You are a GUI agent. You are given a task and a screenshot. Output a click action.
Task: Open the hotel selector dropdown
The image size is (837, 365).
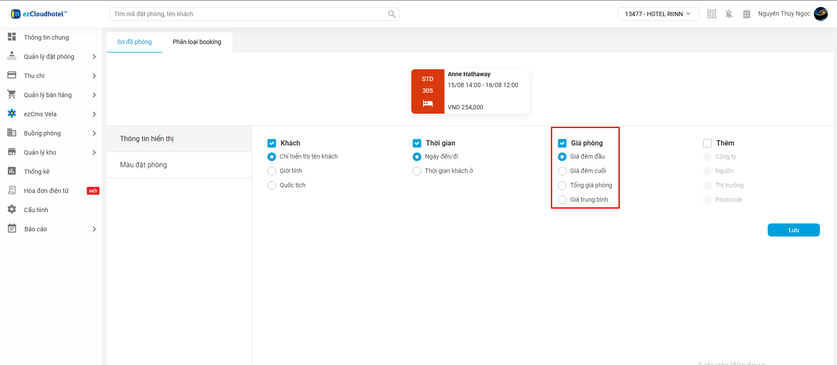(658, 14)
